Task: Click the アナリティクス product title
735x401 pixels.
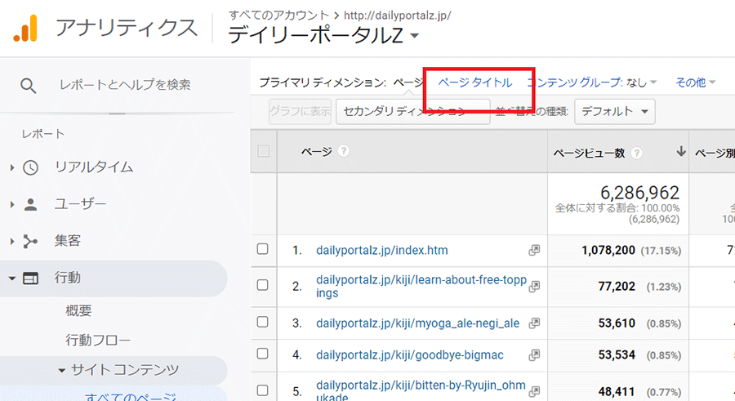Action: 127,28
